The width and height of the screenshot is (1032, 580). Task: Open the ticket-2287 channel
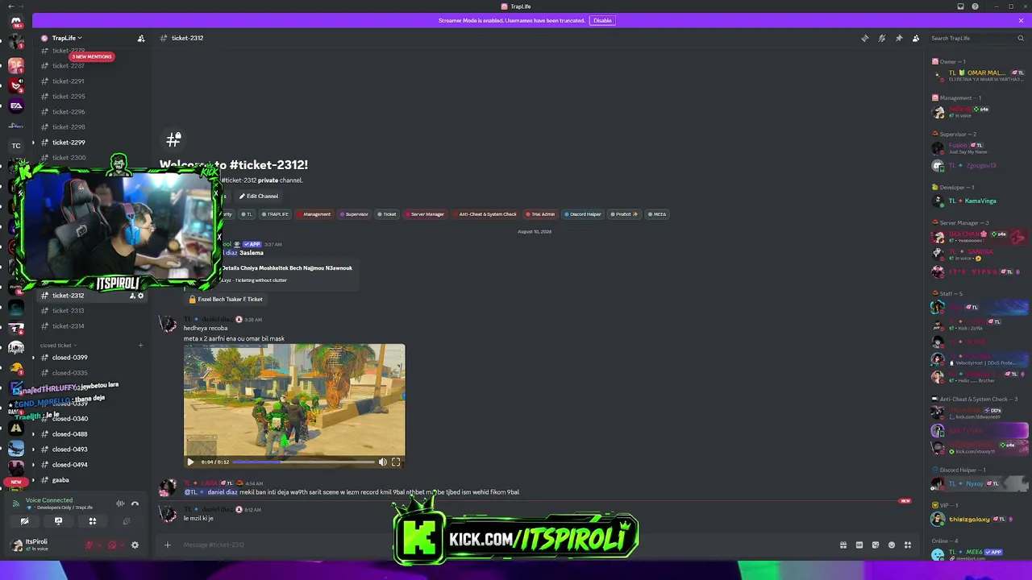tap(91, 66)
